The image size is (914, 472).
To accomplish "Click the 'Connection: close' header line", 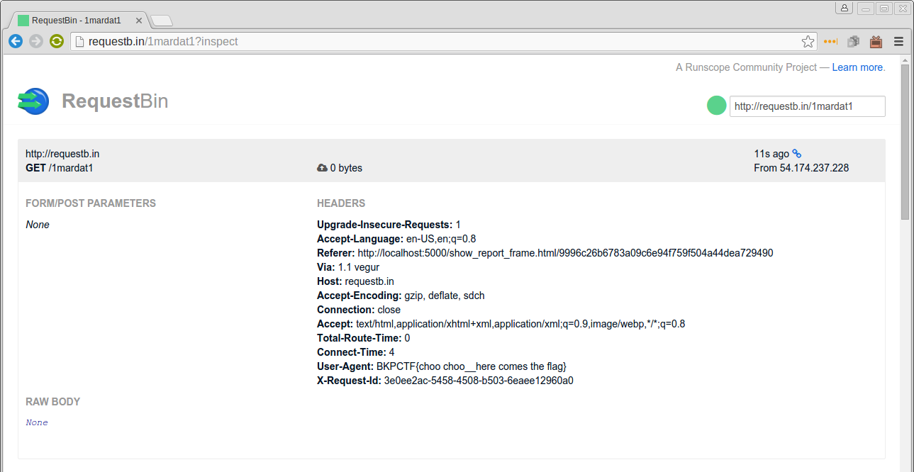I will (x=359, y=310).
